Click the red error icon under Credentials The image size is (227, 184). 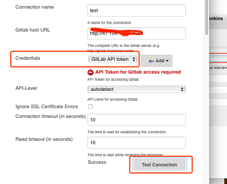click(90, 72)
